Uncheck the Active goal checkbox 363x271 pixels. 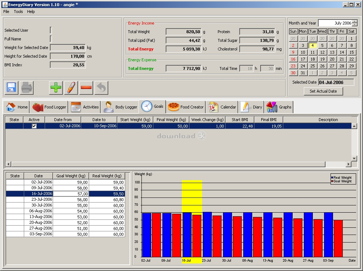[34, 126]
